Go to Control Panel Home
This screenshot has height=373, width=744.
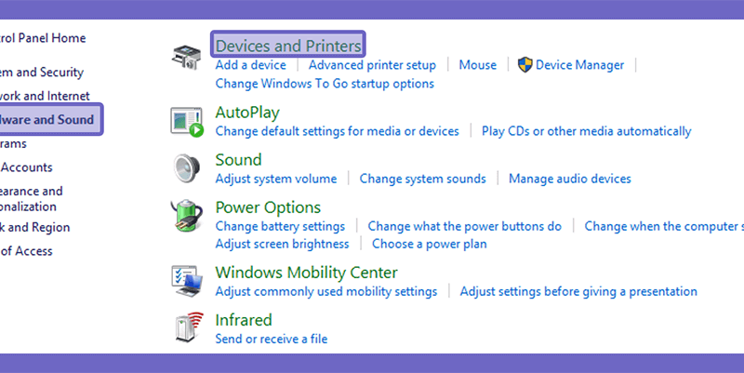[43, 38]
